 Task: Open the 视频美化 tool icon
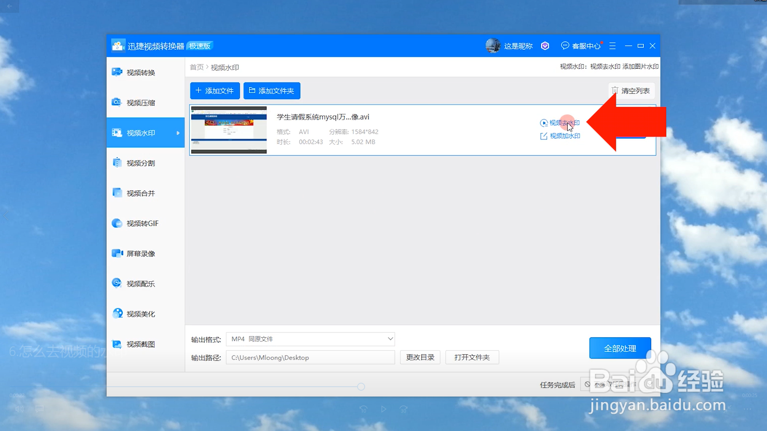[x=117, y=314]
